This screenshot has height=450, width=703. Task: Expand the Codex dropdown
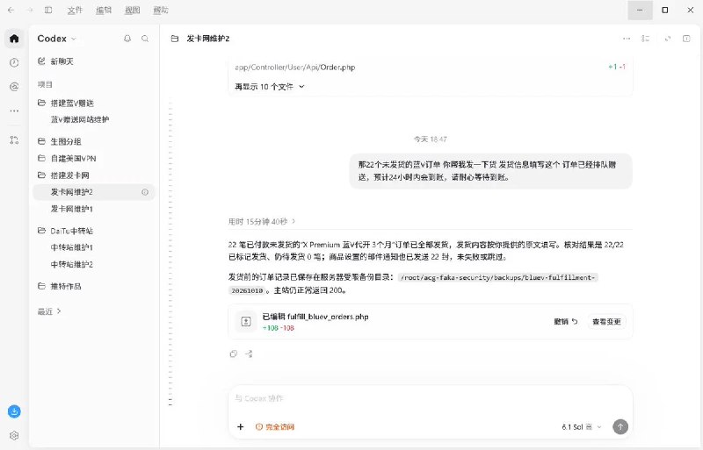[x=57, y=39]
